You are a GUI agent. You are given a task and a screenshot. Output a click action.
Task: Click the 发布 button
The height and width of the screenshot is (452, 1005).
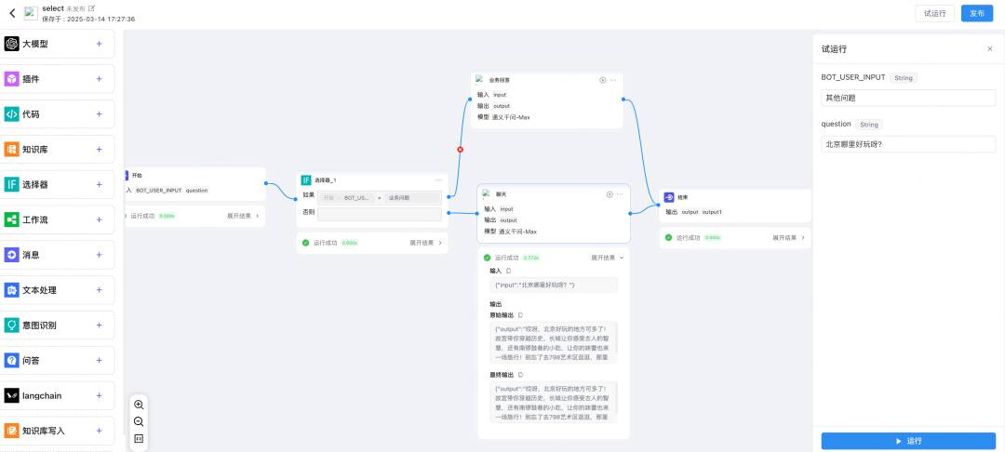977,13
